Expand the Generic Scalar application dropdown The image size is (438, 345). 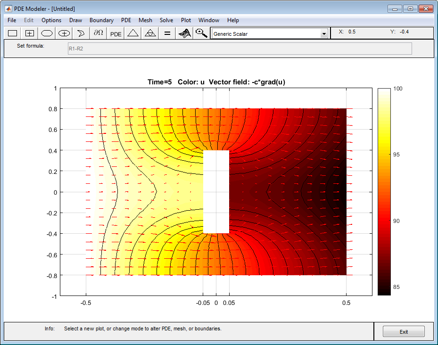(324, 34)
